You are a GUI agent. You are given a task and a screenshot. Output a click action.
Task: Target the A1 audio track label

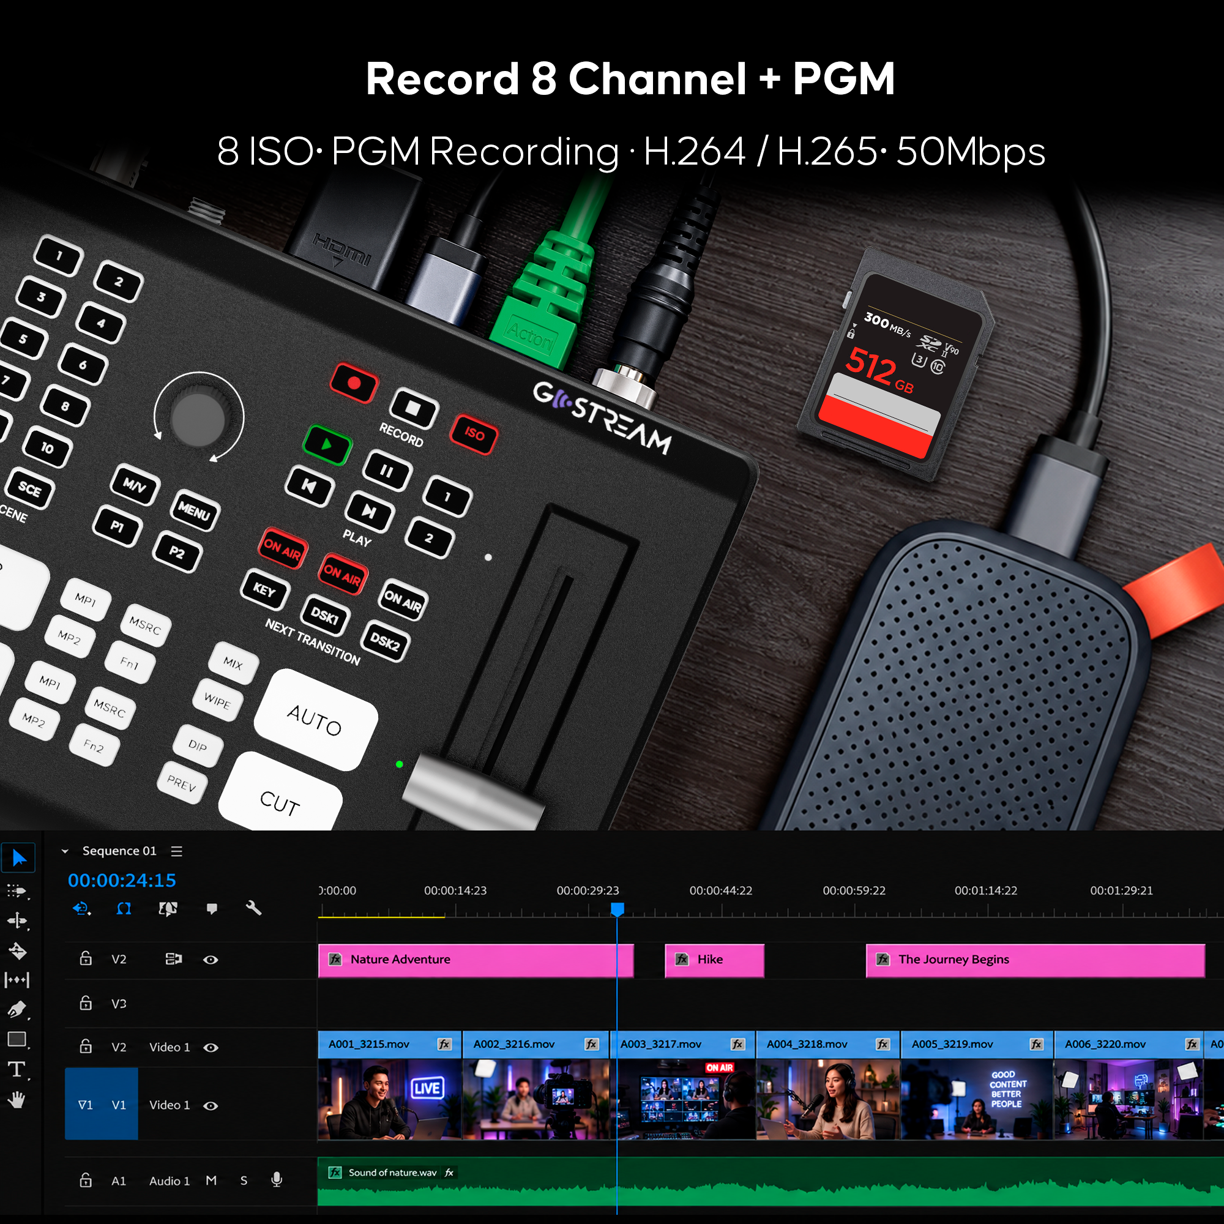[x=119, y=1181]
